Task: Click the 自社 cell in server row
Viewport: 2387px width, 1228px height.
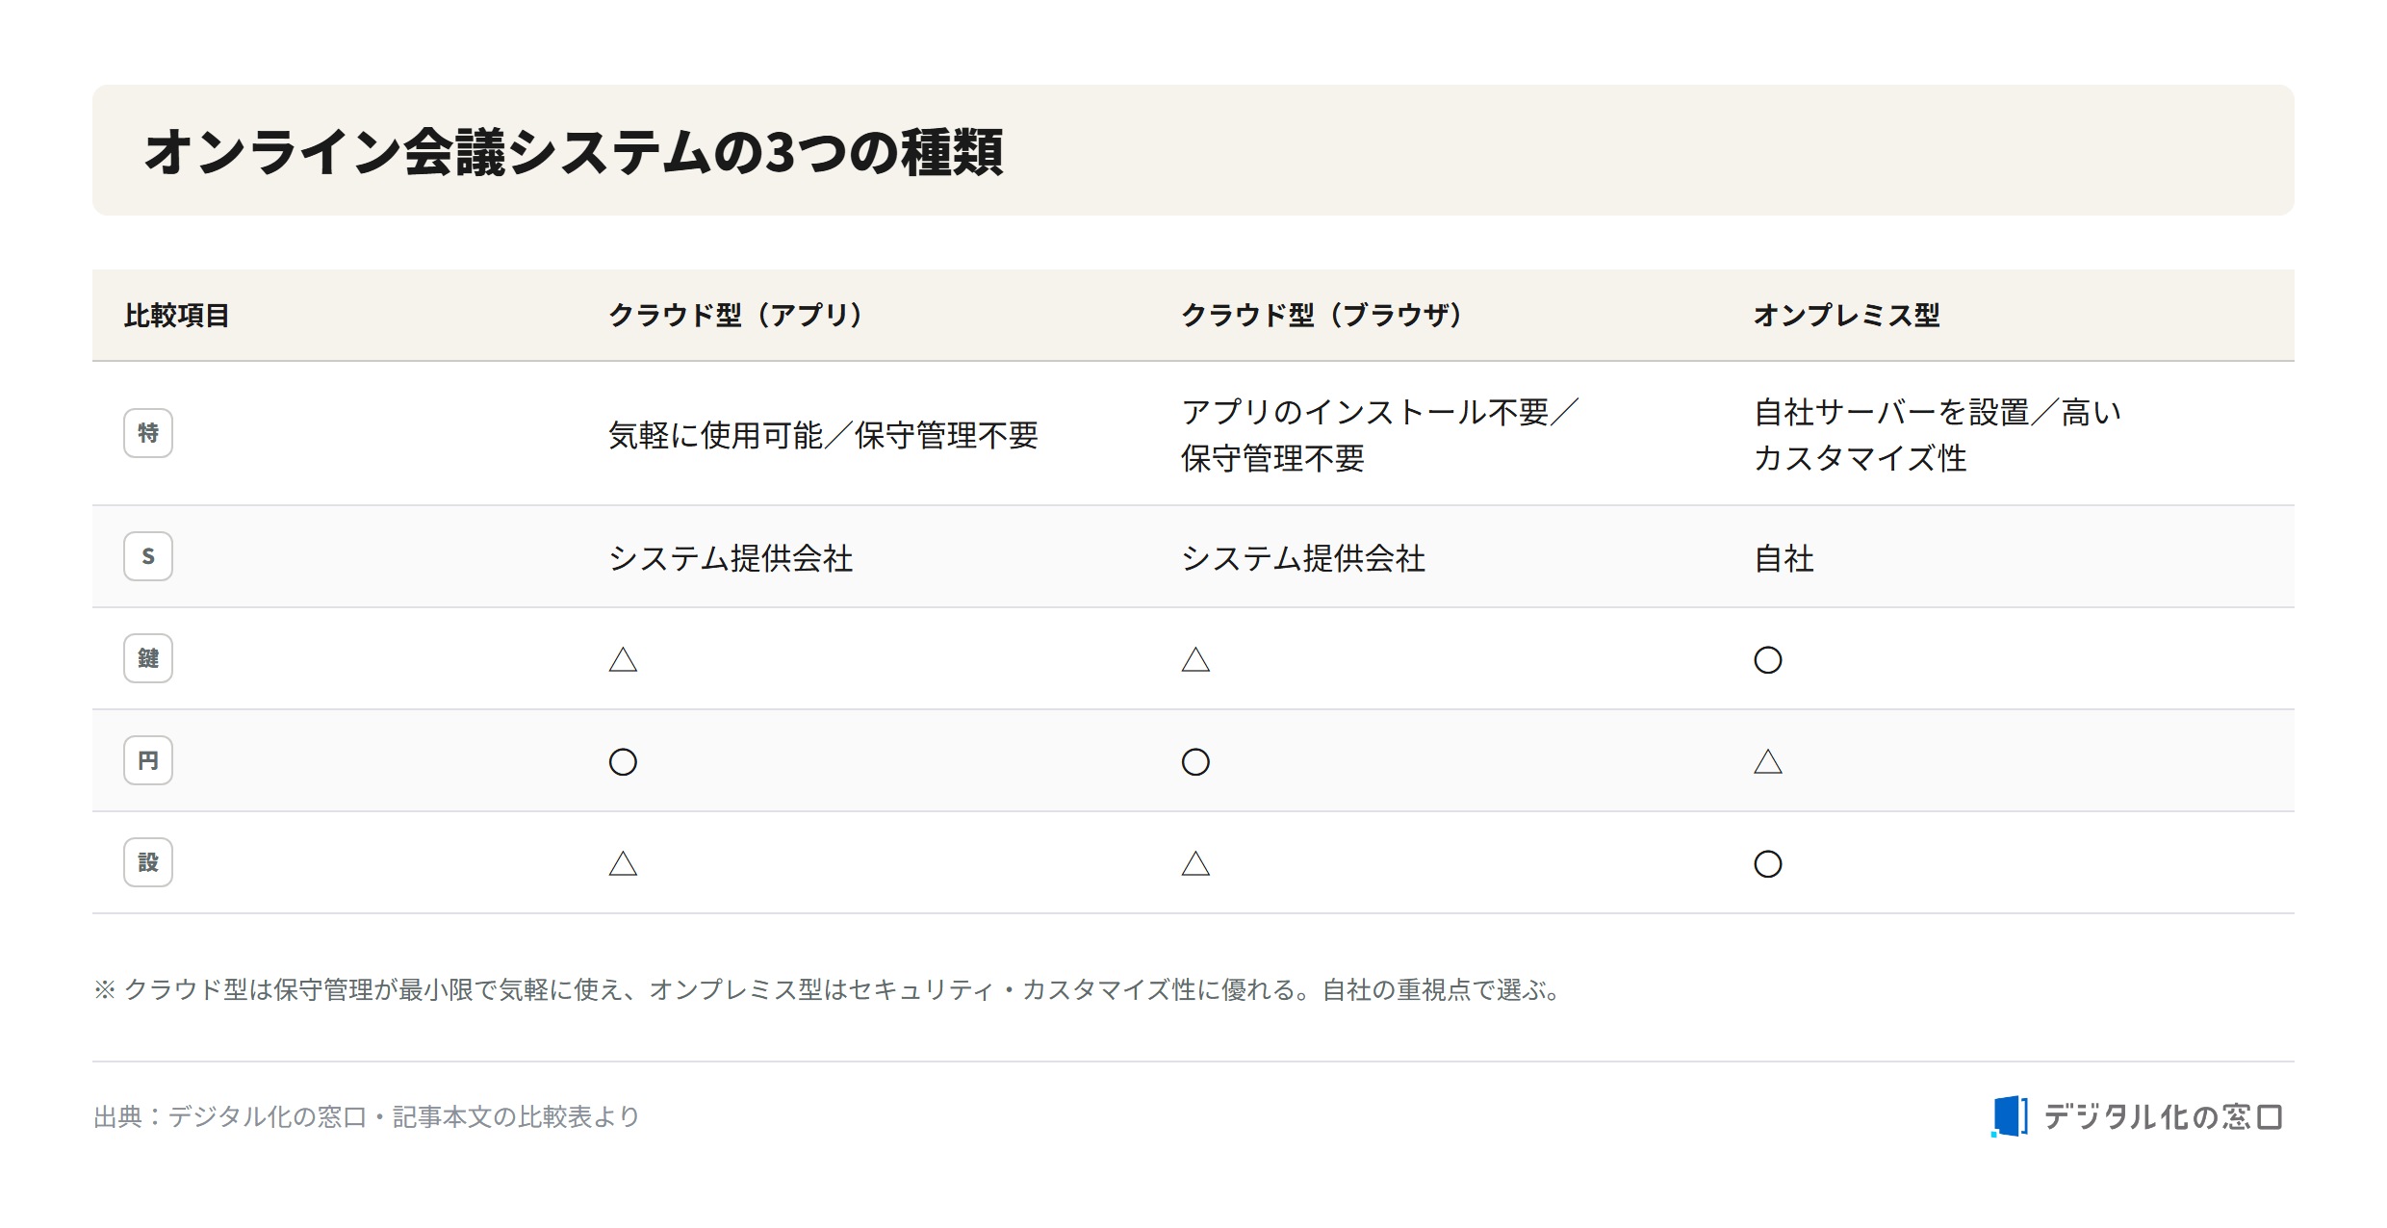Action: 1784,558
